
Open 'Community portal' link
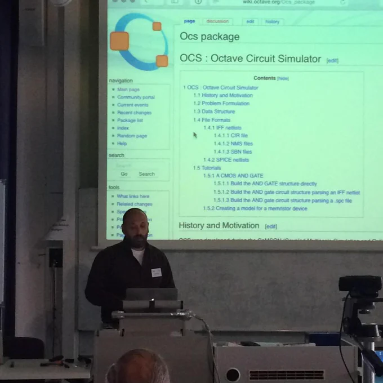click(x=136, y=97)
